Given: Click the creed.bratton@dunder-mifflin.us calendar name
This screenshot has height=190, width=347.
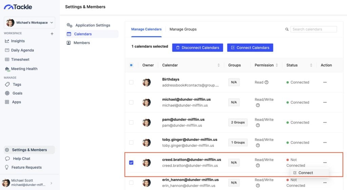Looking at the screenshot, I should (x=192, y=160).
